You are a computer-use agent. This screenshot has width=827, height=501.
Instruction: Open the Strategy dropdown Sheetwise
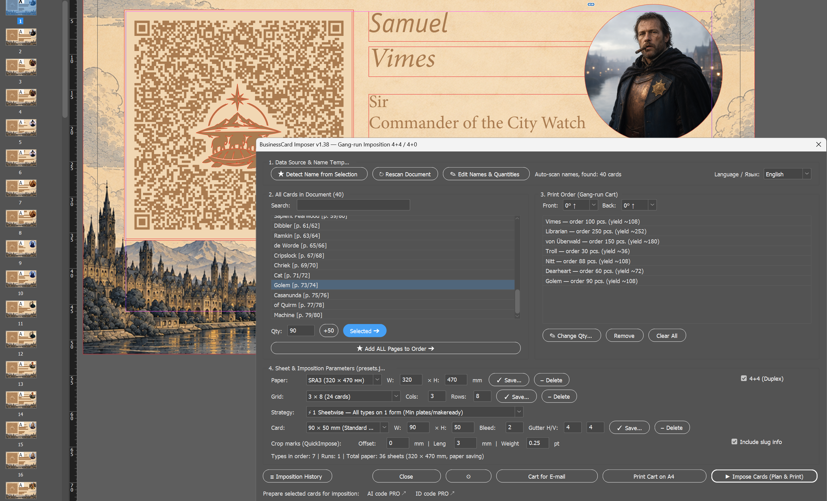coord(415,412)
